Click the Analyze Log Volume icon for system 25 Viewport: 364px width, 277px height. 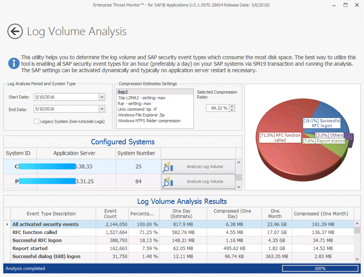tap(167, 166)
